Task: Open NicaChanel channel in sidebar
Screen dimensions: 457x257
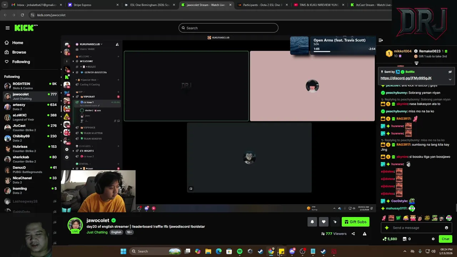Action: tap(30, 180)
